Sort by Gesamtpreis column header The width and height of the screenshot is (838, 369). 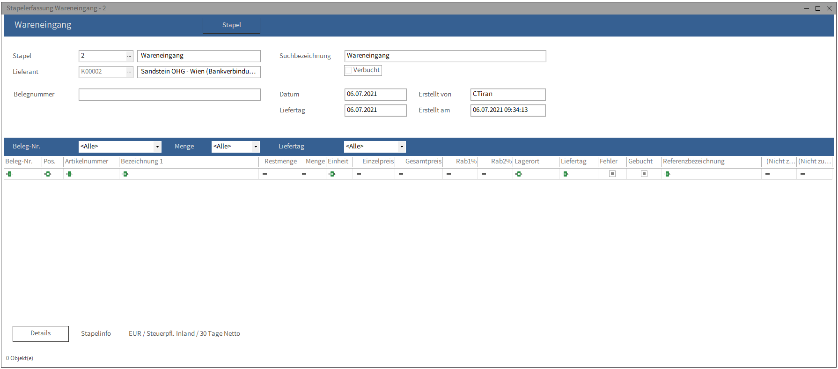(419, 162)
